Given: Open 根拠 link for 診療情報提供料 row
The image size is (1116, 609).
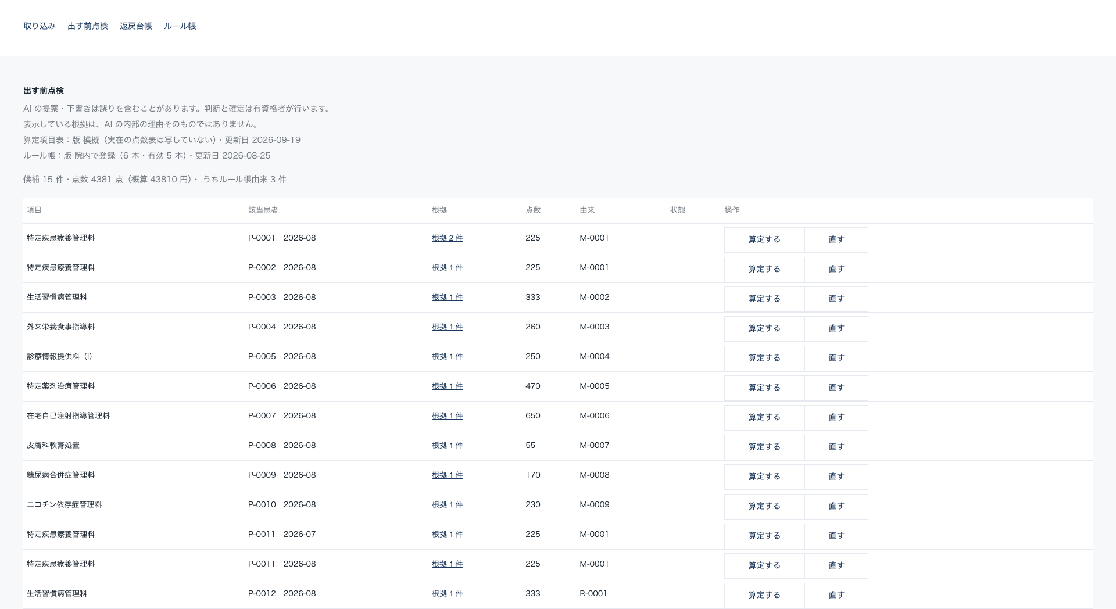Looking at the screenshot, I should pyautogui.click(x=448, y=357).
